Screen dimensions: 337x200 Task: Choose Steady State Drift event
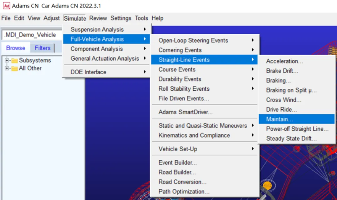297,138
